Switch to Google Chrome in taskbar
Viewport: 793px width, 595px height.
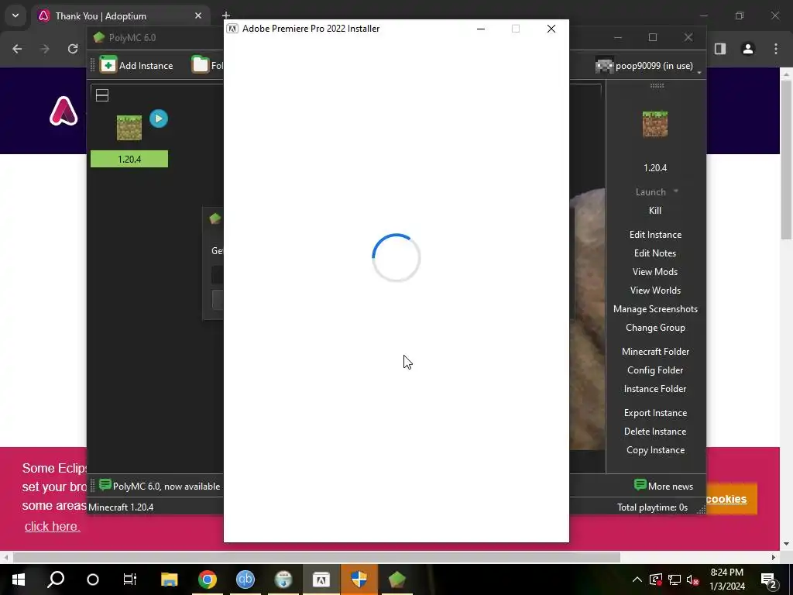(208, 580)
